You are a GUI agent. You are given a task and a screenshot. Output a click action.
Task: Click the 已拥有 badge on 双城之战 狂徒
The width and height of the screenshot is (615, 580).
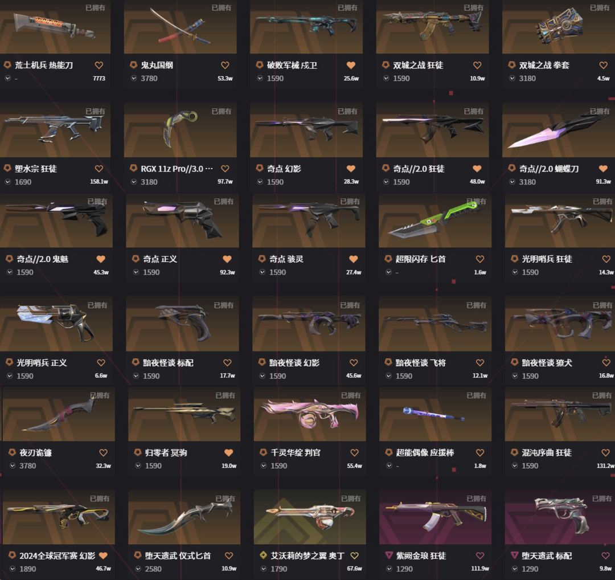[x=473, y=7]
